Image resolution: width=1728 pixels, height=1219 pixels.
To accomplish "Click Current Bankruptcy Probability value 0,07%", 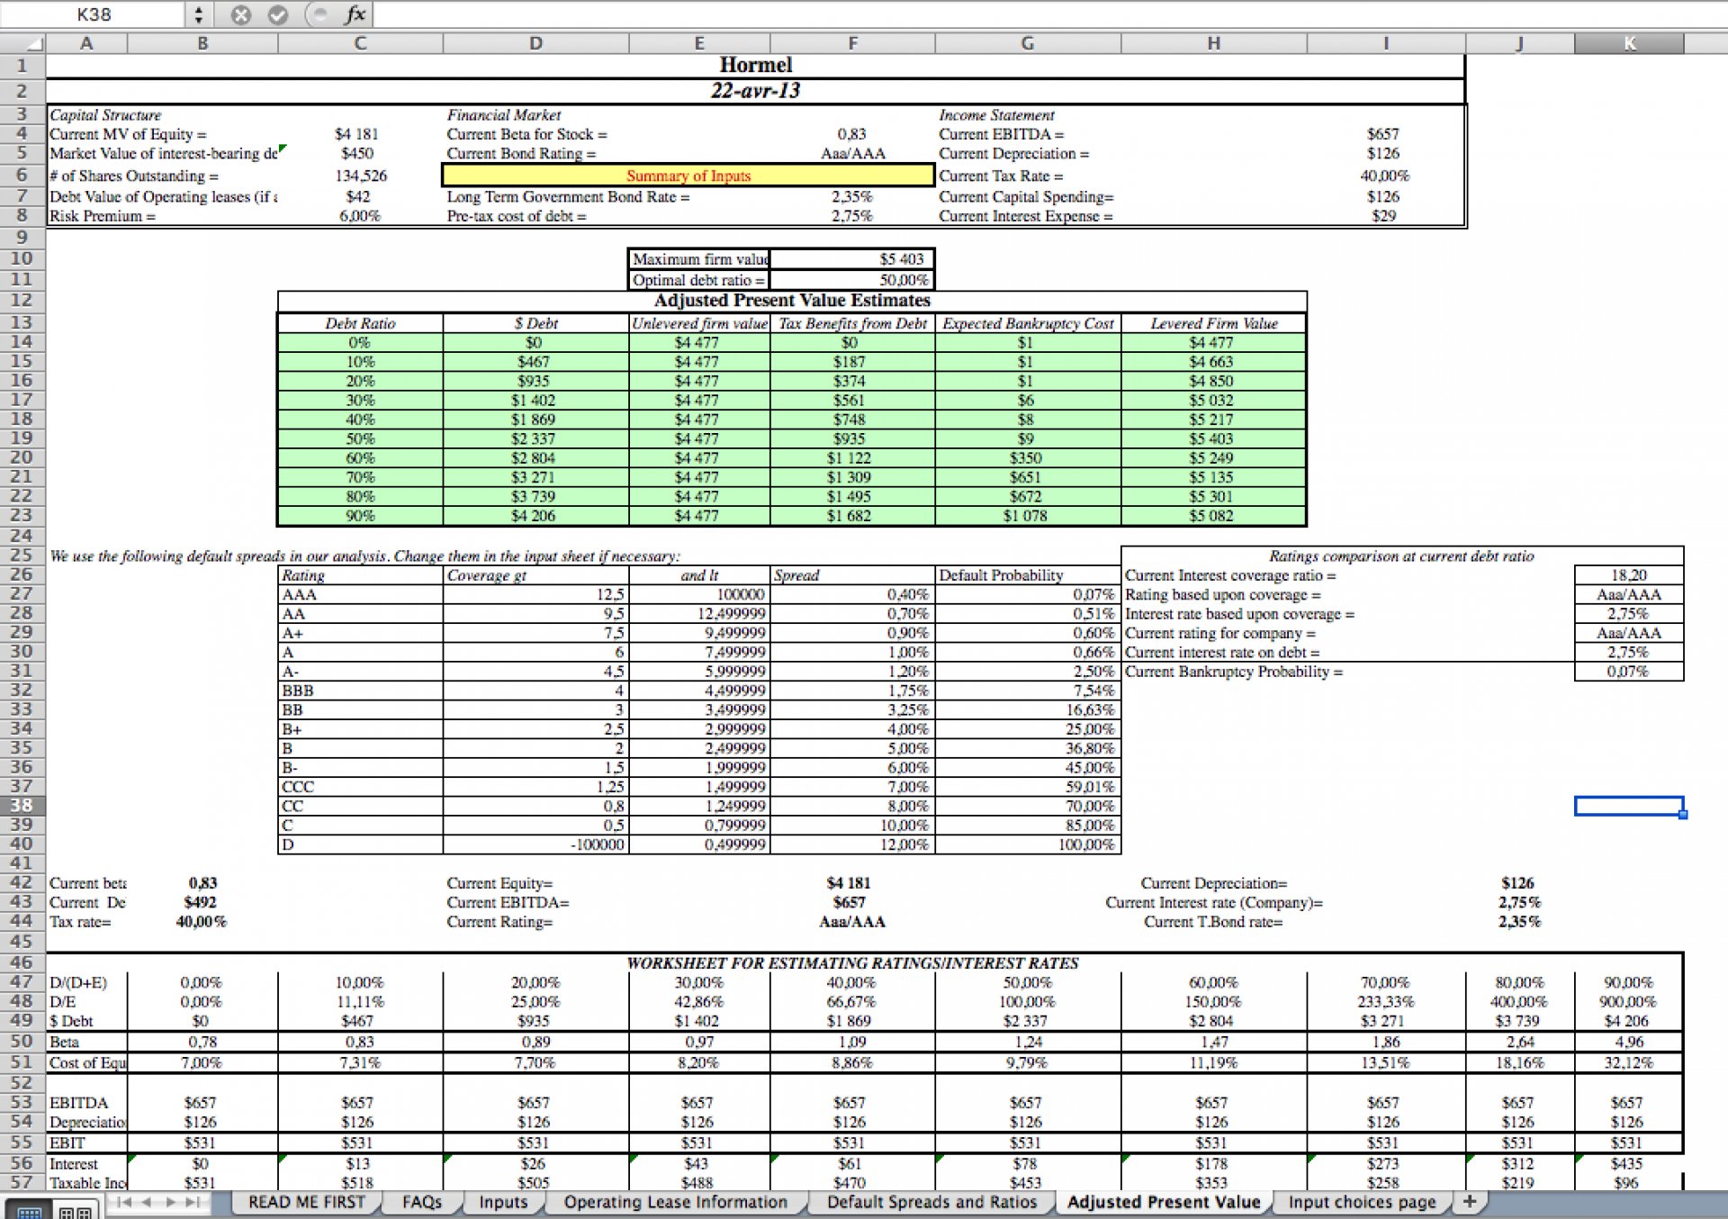I will 1629,672.
